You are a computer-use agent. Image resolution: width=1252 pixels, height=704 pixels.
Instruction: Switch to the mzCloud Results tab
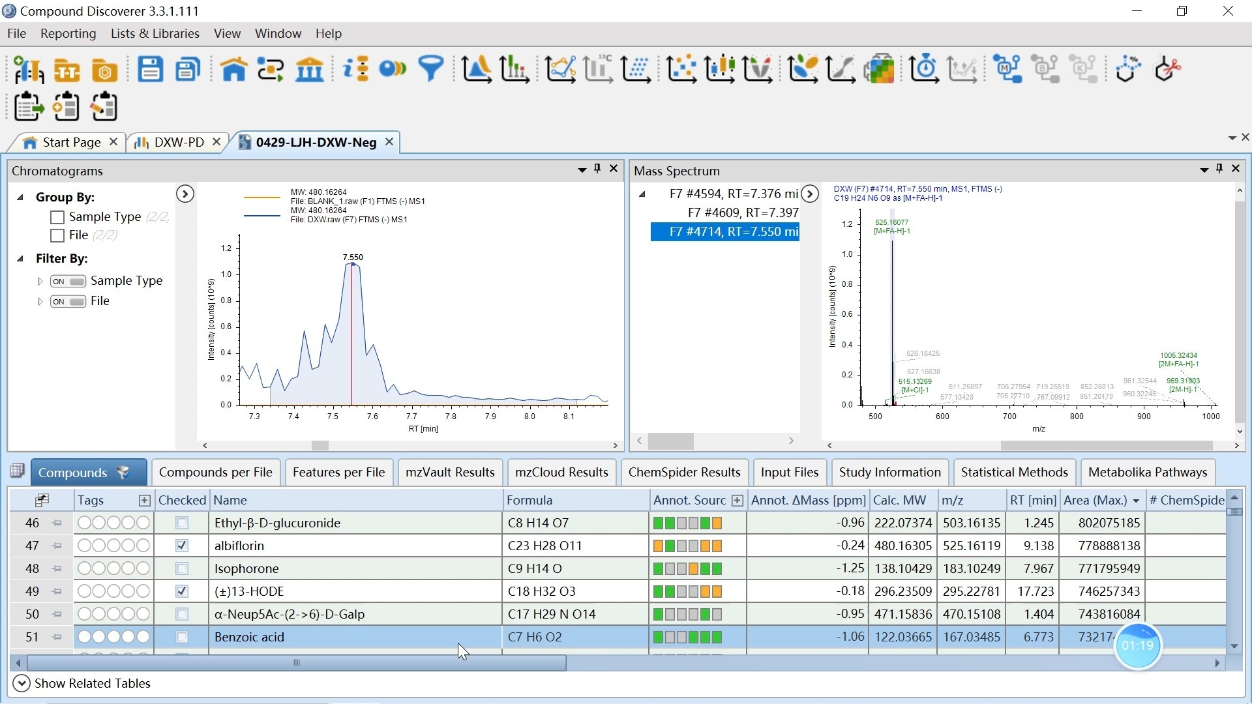561,472
